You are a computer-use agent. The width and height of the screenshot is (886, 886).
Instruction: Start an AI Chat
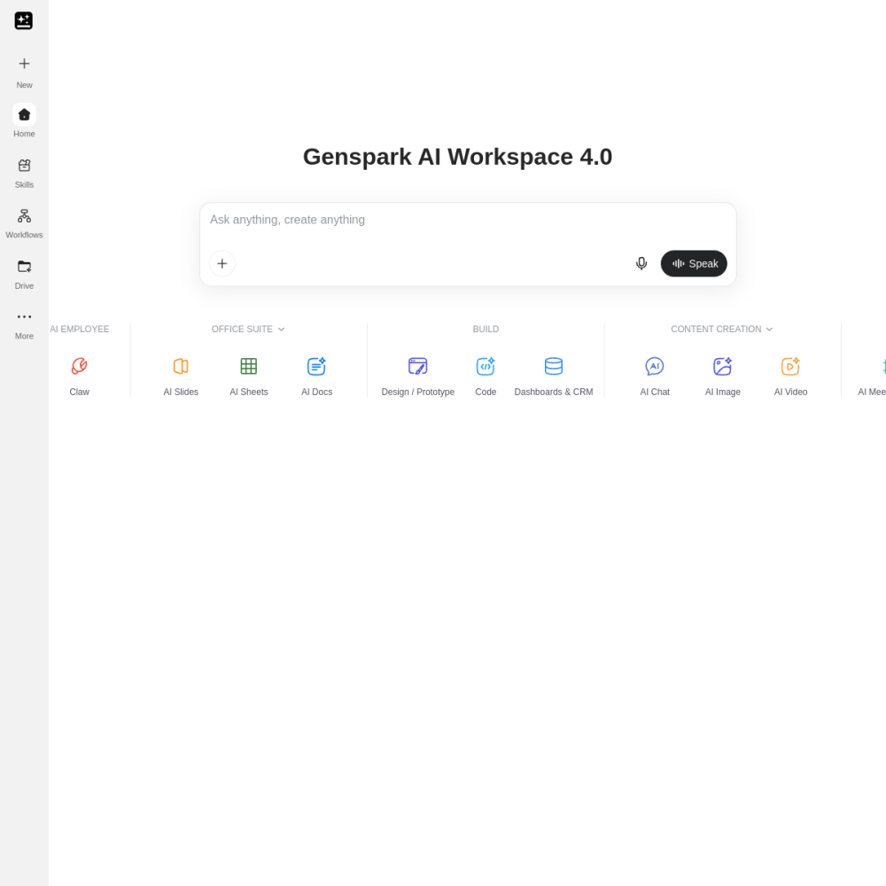[655, 375]
